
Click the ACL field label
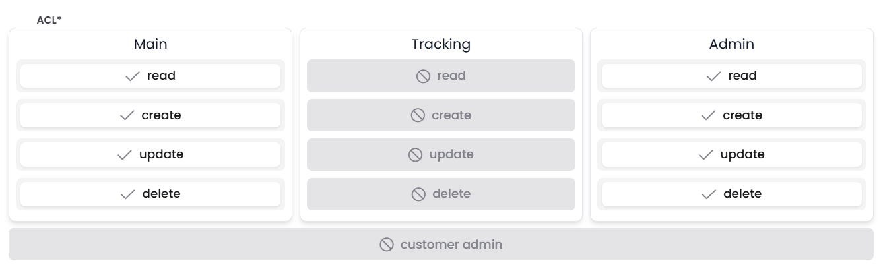(x=49, y=20)
